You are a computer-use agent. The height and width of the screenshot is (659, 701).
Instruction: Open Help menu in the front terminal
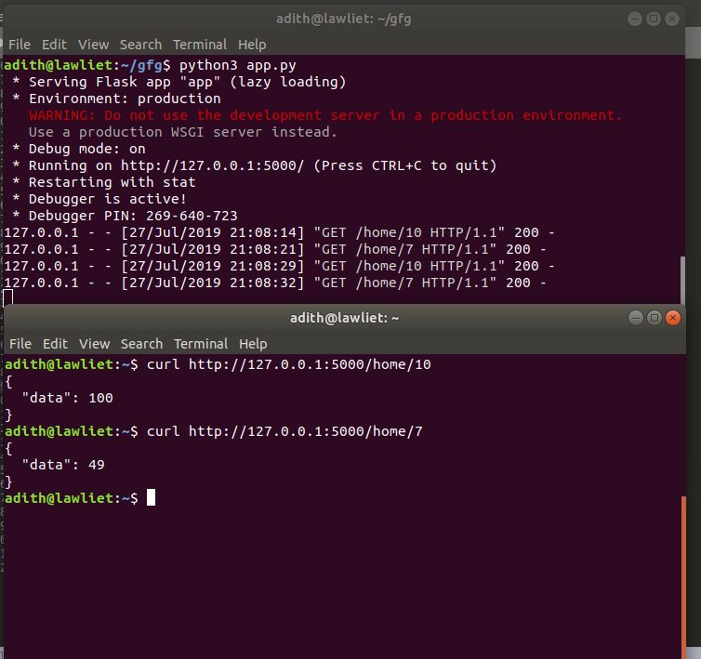[253, 344]
